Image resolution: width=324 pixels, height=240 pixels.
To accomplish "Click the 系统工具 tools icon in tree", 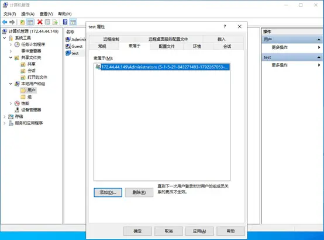I will tap(11, 38).
